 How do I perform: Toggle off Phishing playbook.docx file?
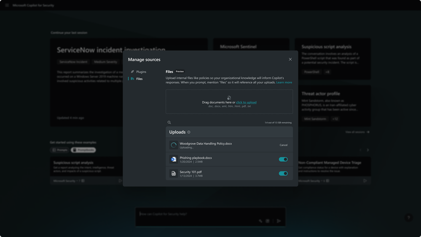pos(283,159)
